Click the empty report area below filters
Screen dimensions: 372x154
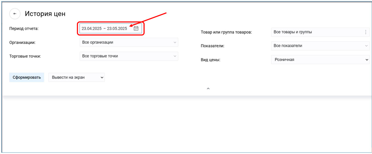point(186,124)
